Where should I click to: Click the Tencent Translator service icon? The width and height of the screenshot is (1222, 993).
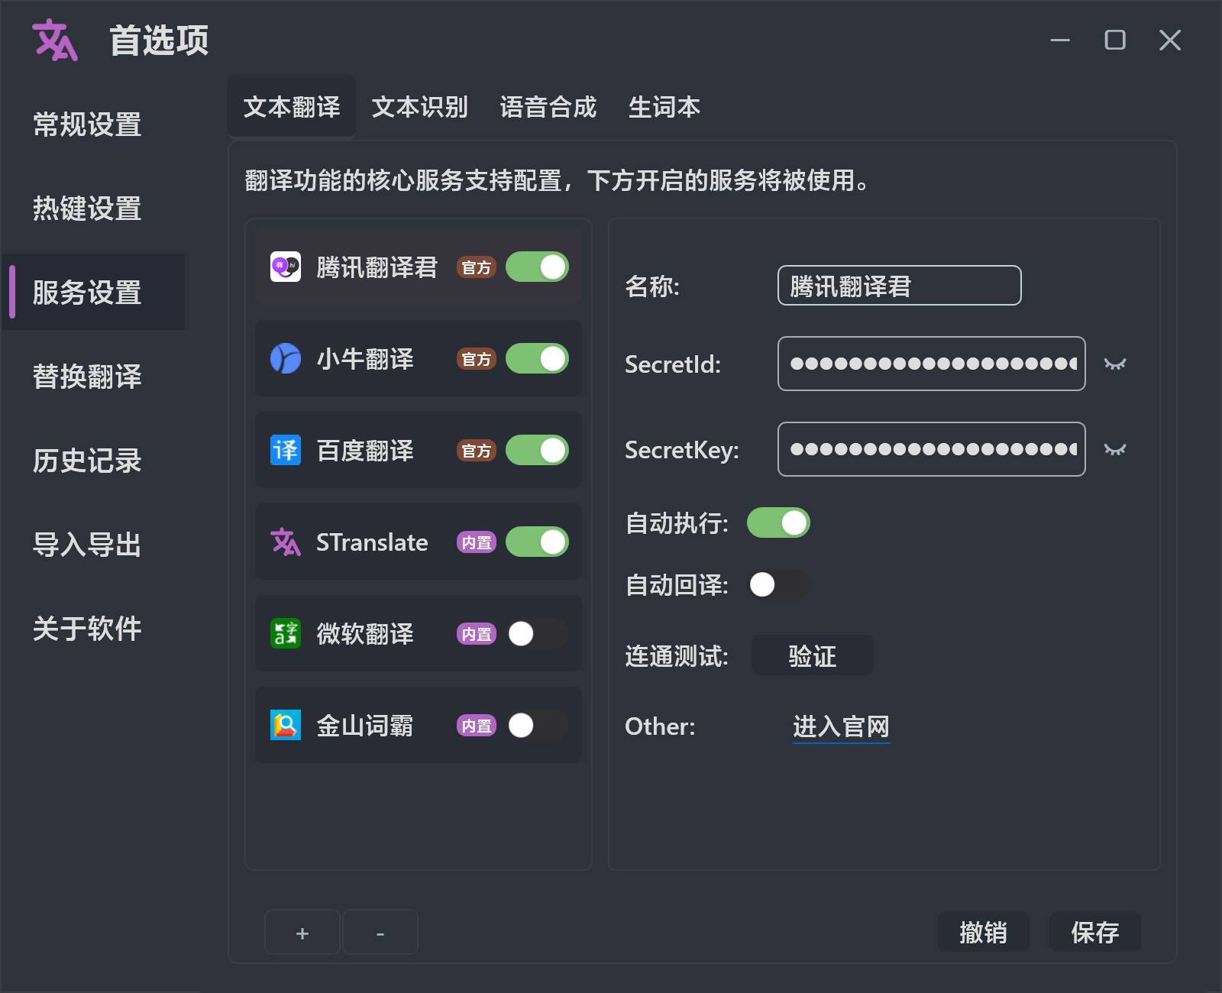(286, 267)
